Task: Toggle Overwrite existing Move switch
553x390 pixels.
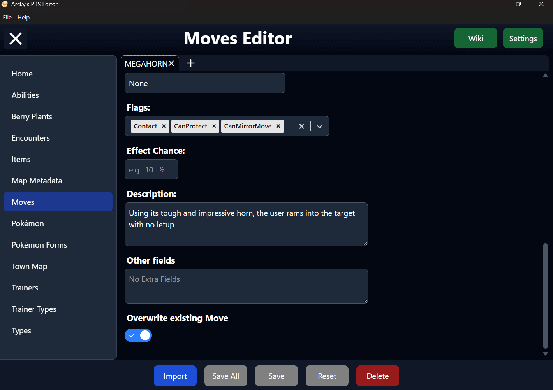Action: [x=138, y=335]
